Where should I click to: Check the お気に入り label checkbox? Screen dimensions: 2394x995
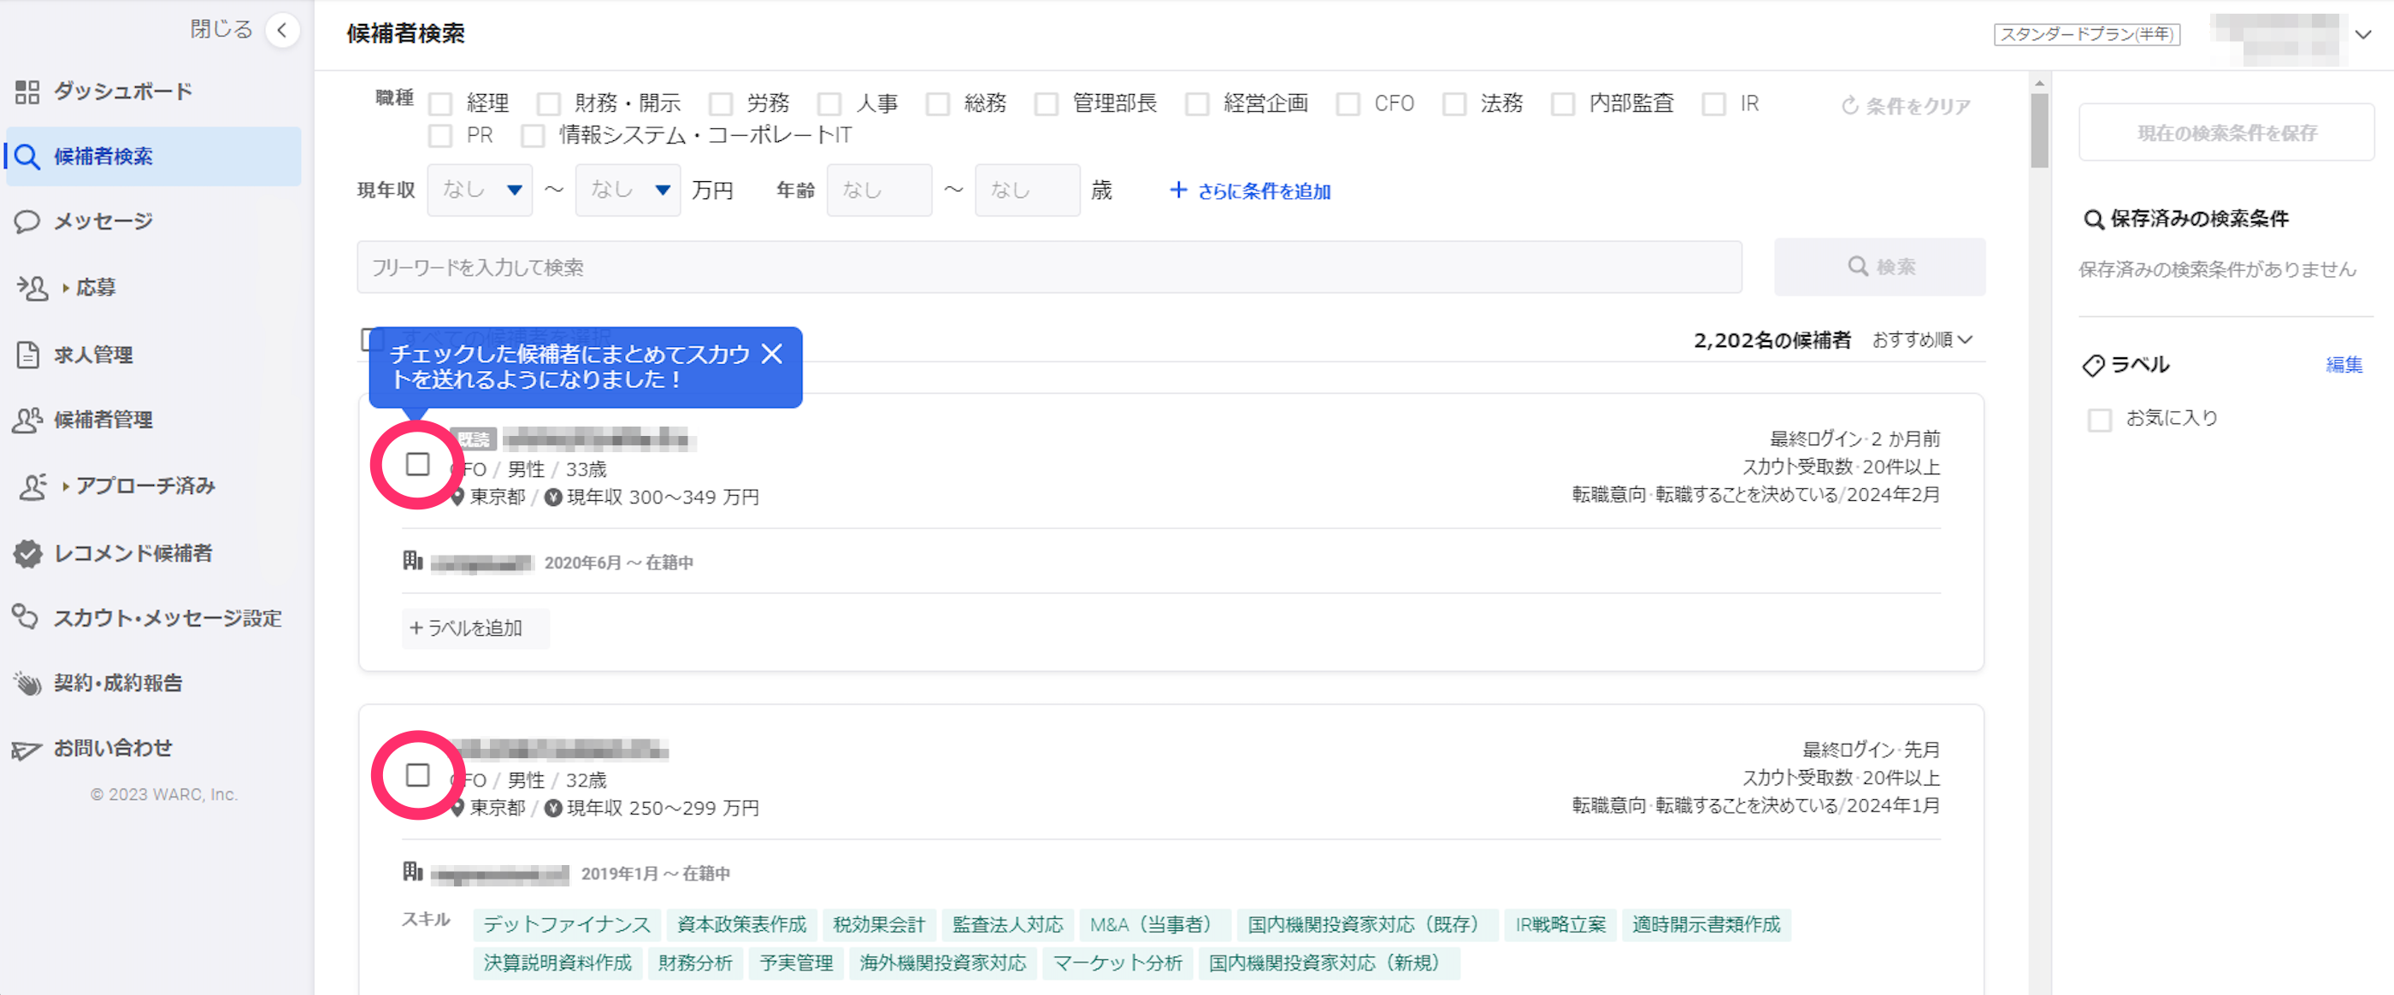click(x=2099, y=420)
